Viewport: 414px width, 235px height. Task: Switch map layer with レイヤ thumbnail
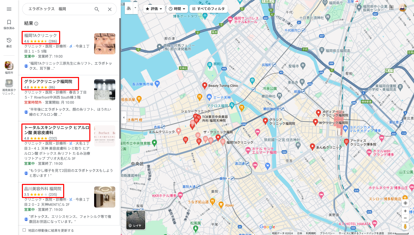coord(136,220)
